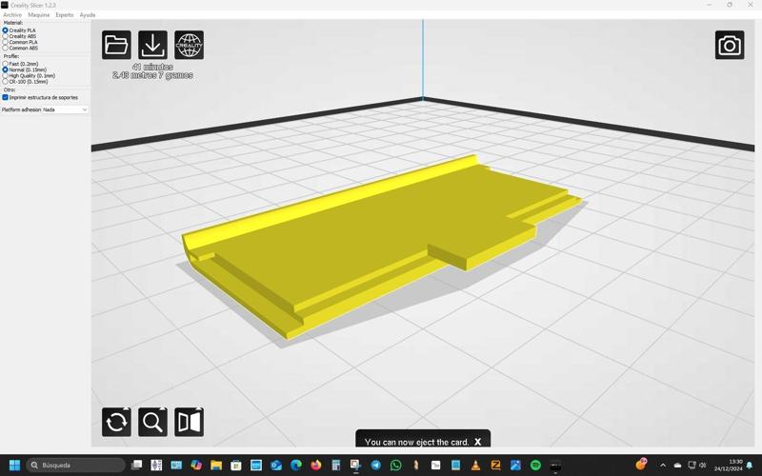Open Firefox from the taskbar
The width and height of the screenshot is (762, 476).
316,466
